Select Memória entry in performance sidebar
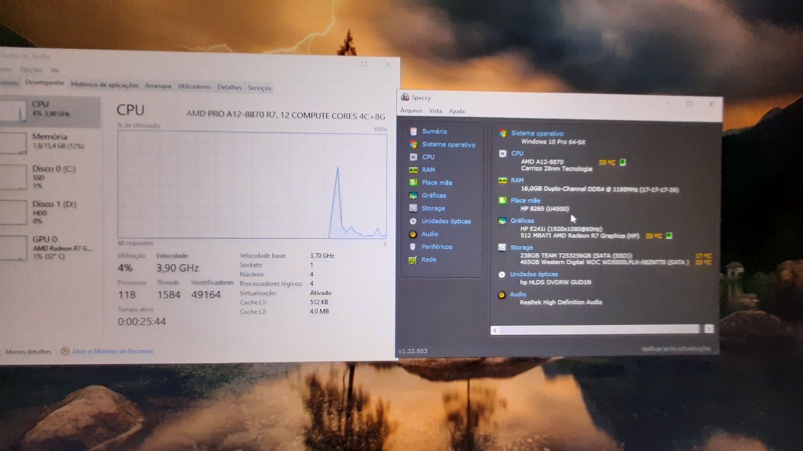The image size is (803, 451). click(49, 141)
